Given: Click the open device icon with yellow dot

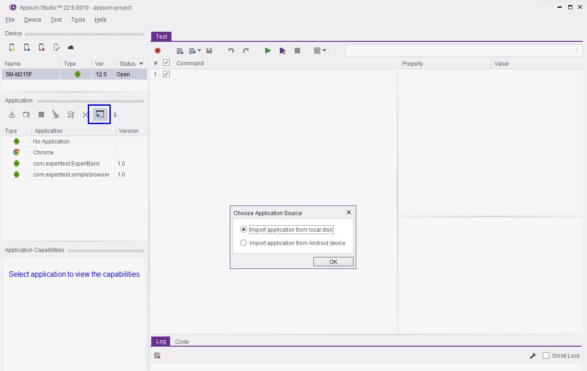Looking at the screenshot, I should pos(12,47).
